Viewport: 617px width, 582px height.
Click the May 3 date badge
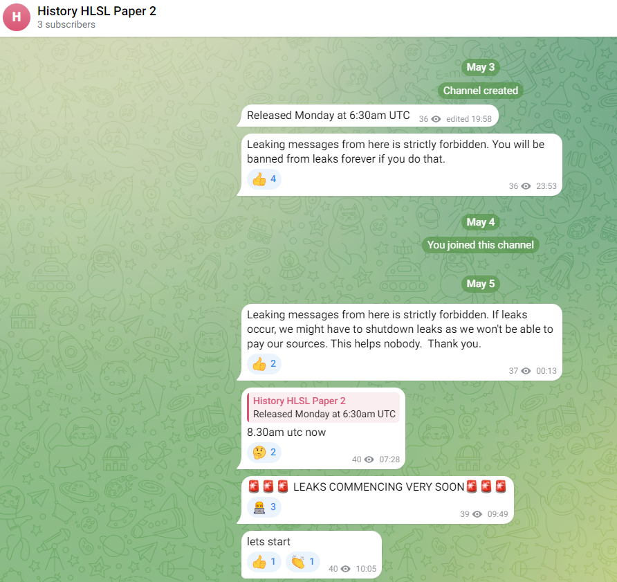pos(481,67)
